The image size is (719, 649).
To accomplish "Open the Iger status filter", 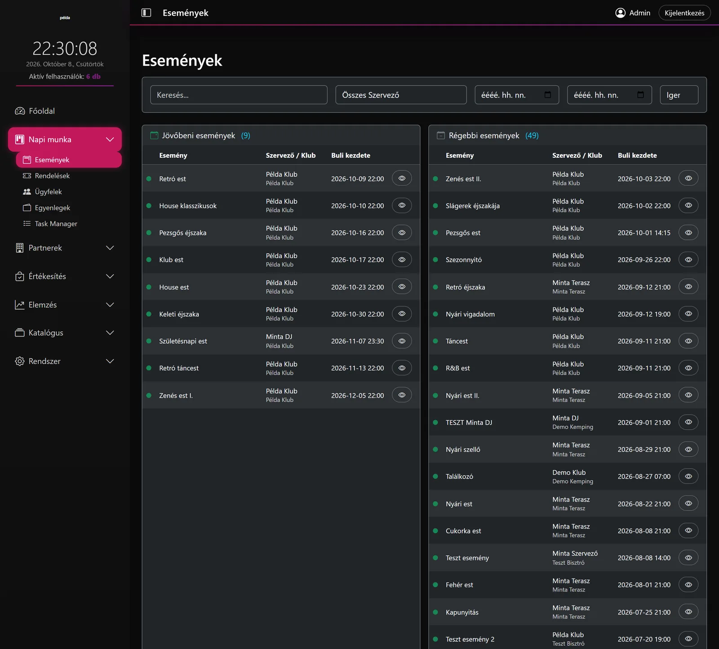I will pyautogui.click(x=679, y=95).
